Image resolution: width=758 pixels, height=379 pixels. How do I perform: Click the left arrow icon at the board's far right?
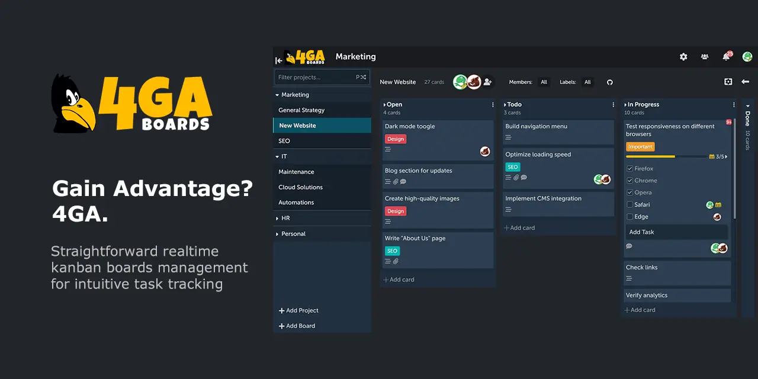click(x=746, y=82)
